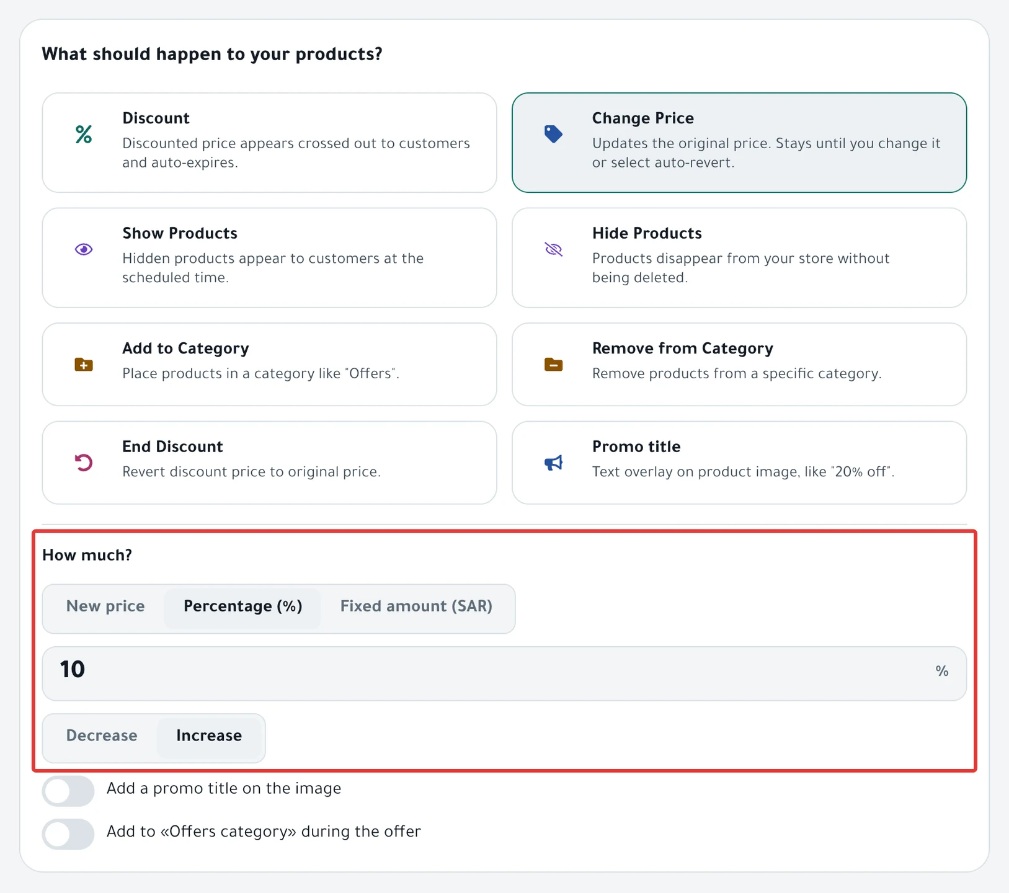
Task: Click the revert arrow icon on End Discount
Action: (84, 463)
